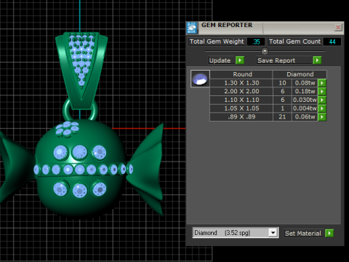Click the Total Gem Weight label
Image resolution: width=349 pixels, height=262 pixels.
(x=217, y=41)
